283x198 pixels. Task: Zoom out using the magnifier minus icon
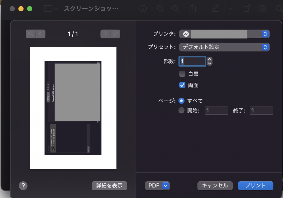pyautogui.click(x=160, y=9)
